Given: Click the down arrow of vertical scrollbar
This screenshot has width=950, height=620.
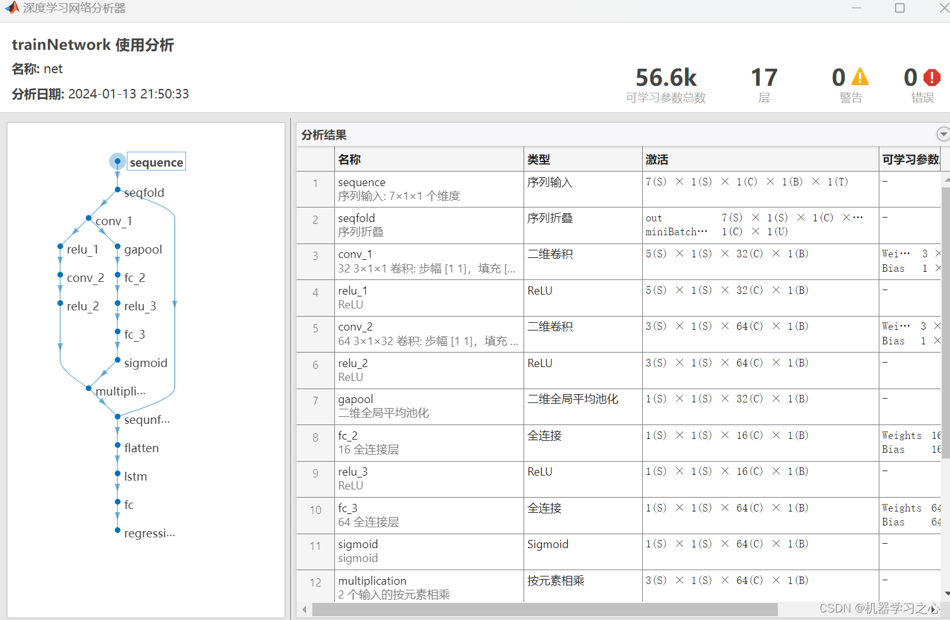Looking at the screenshot, I should click(946, 594).
